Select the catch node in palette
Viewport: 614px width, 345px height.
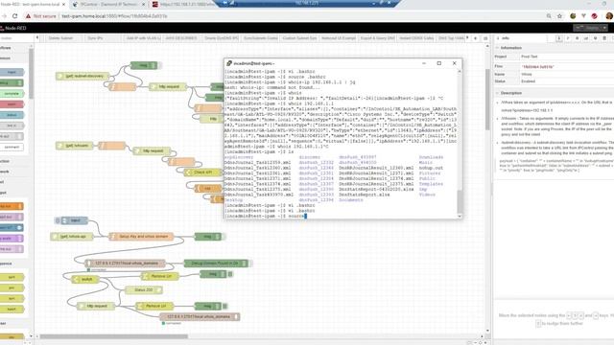coord(12,104)
